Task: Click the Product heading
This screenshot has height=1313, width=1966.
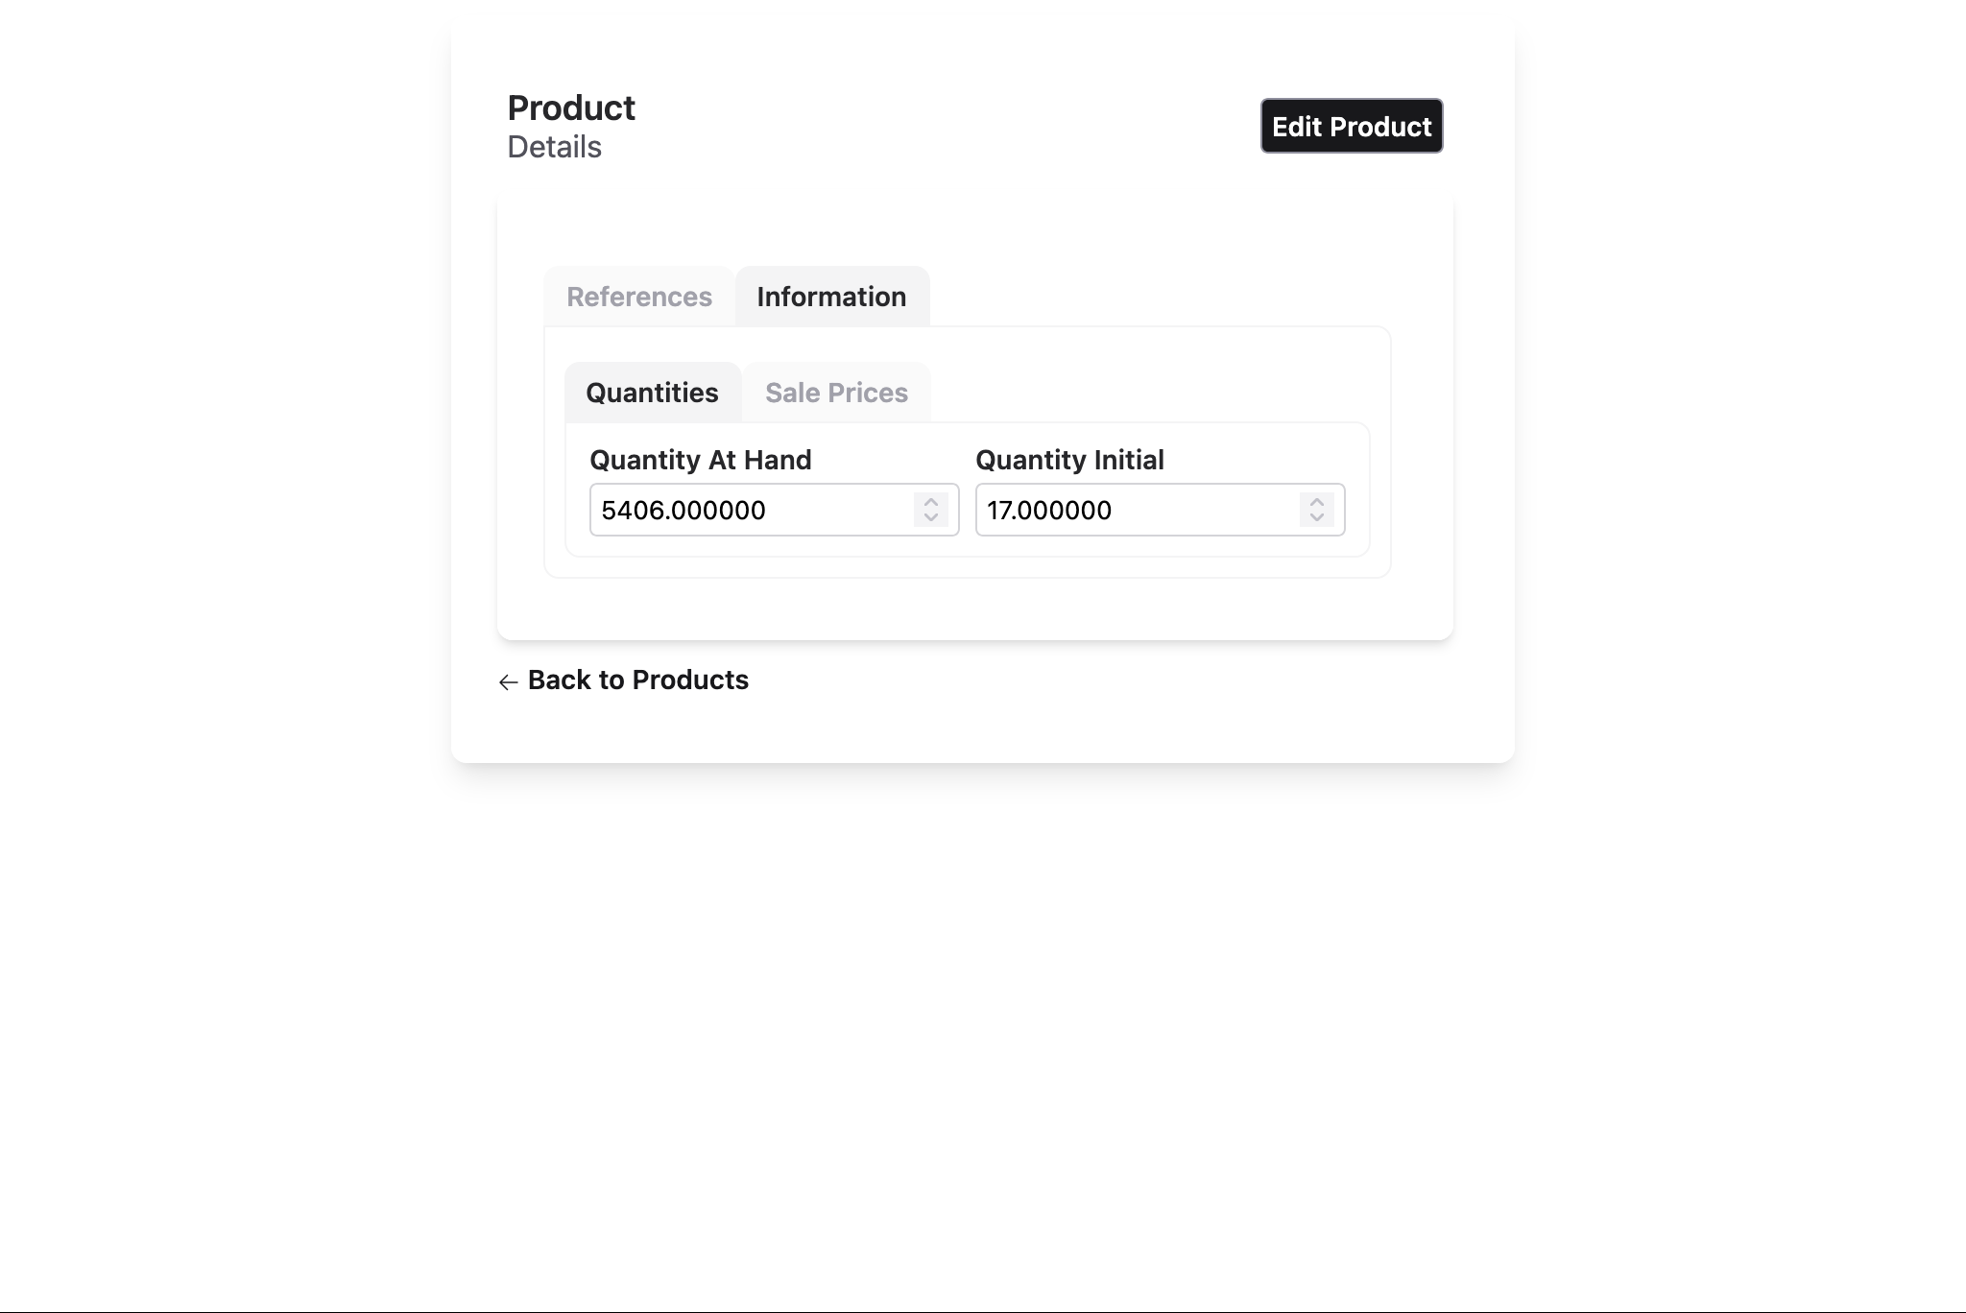Action: point(571,107)
